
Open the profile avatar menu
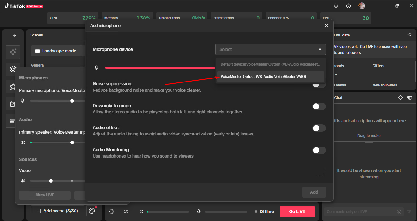[362, 6]
